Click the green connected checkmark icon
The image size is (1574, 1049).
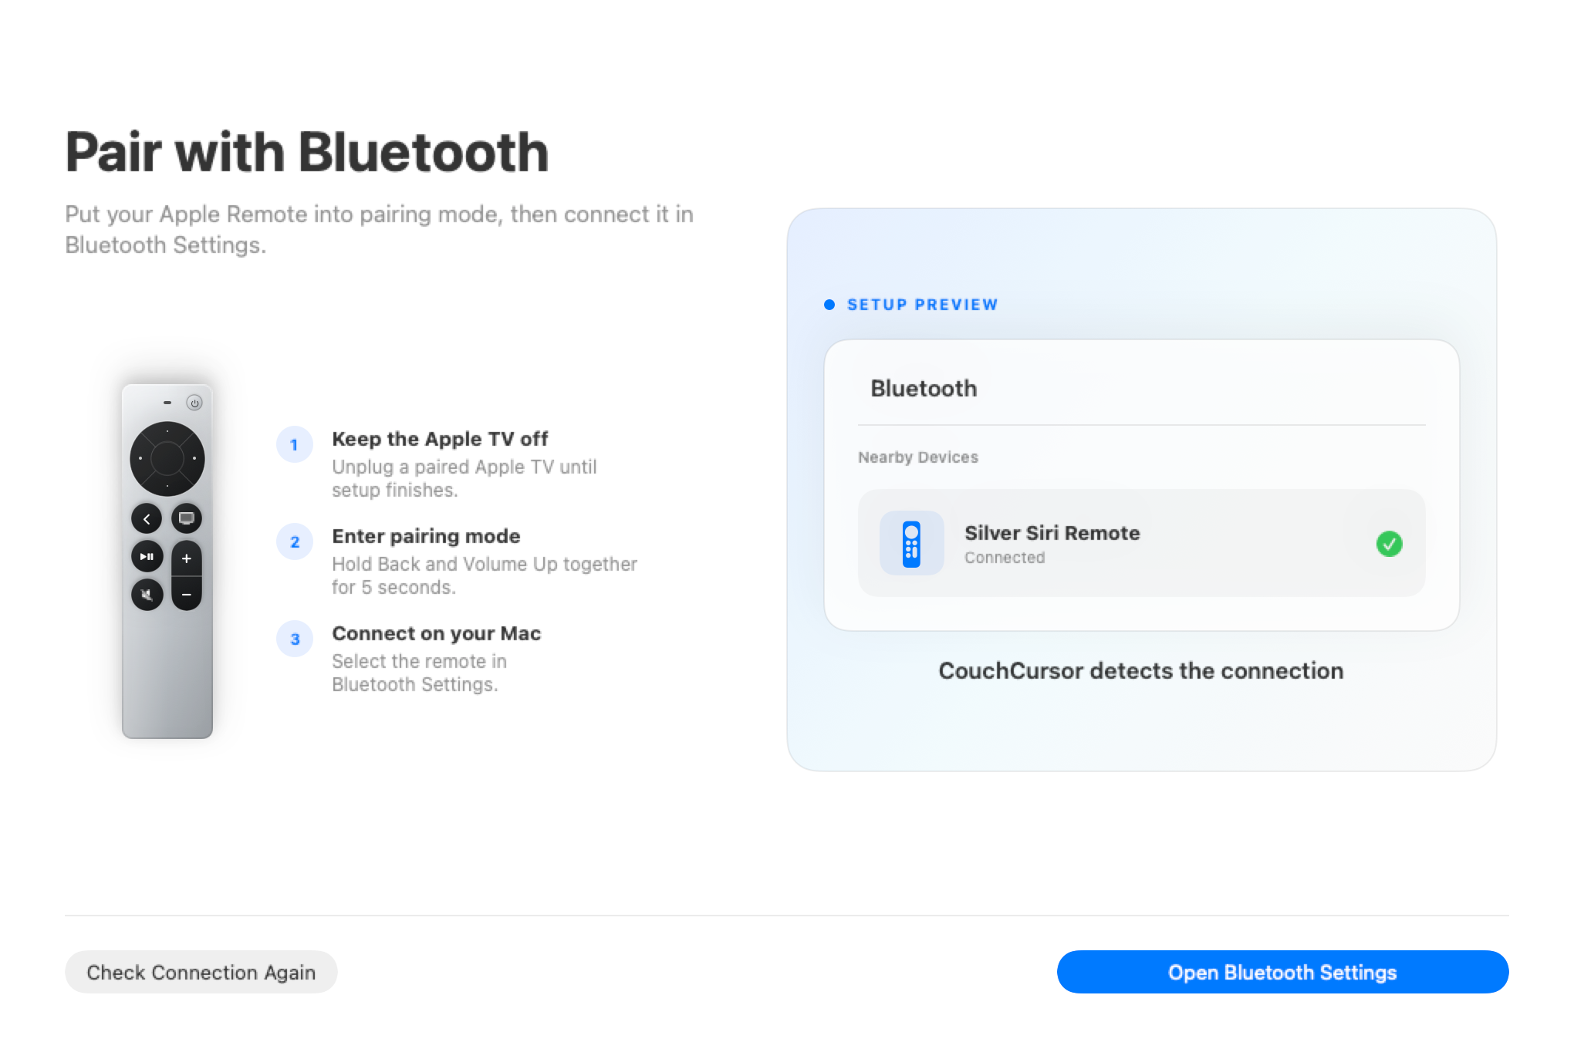(x=1389, y=544)
